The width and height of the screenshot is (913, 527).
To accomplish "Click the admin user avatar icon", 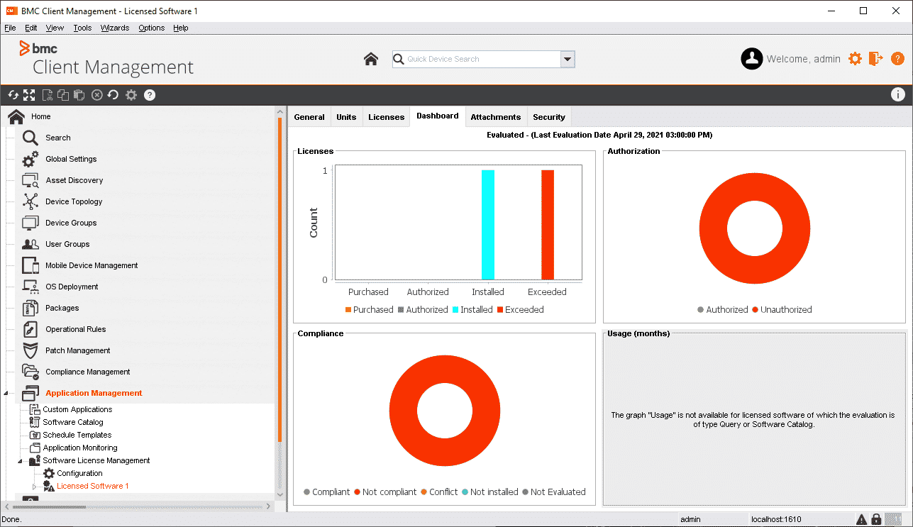I will [x=751, y=59].
